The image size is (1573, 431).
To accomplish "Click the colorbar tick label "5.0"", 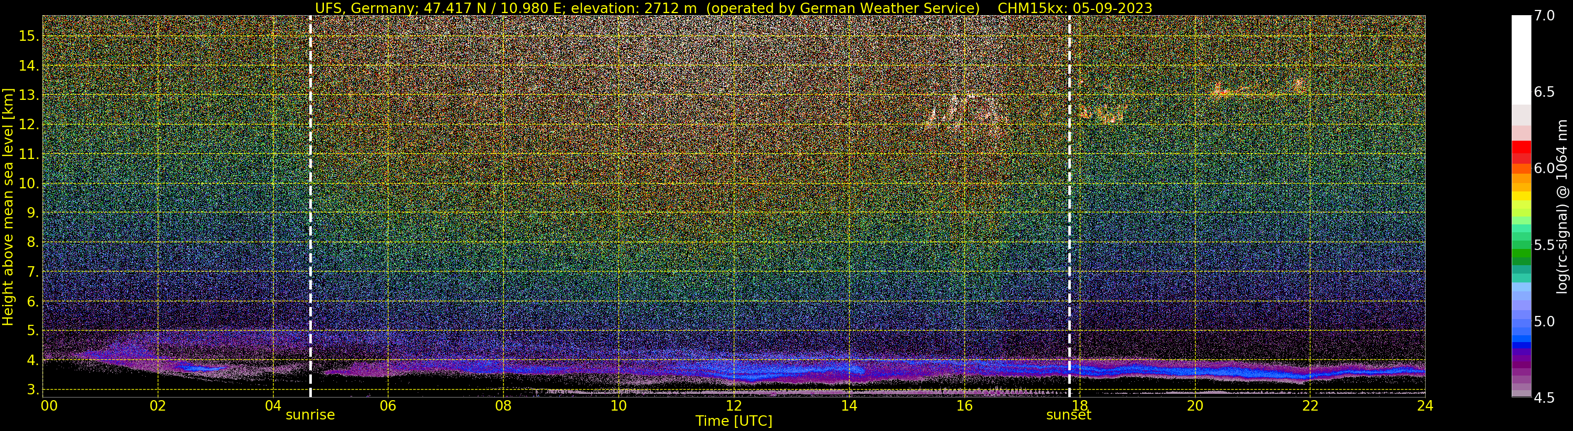I will pos(1544,321).
